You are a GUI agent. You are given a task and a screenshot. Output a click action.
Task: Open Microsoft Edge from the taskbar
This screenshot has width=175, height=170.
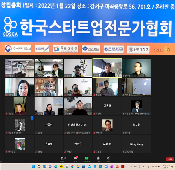click(x=56, y=167)
